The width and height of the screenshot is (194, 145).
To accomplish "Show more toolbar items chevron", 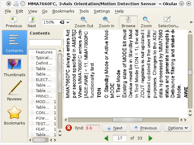I will [191, 22].
